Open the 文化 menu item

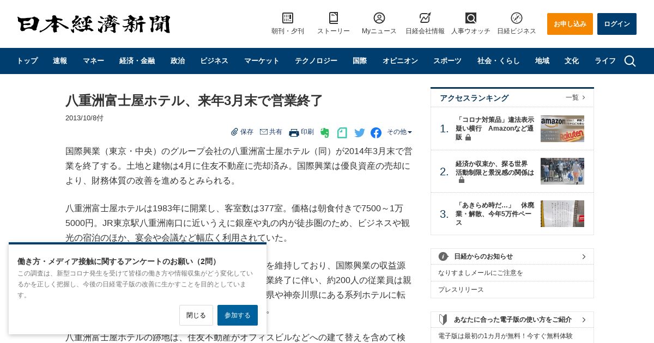coord(572,61)
